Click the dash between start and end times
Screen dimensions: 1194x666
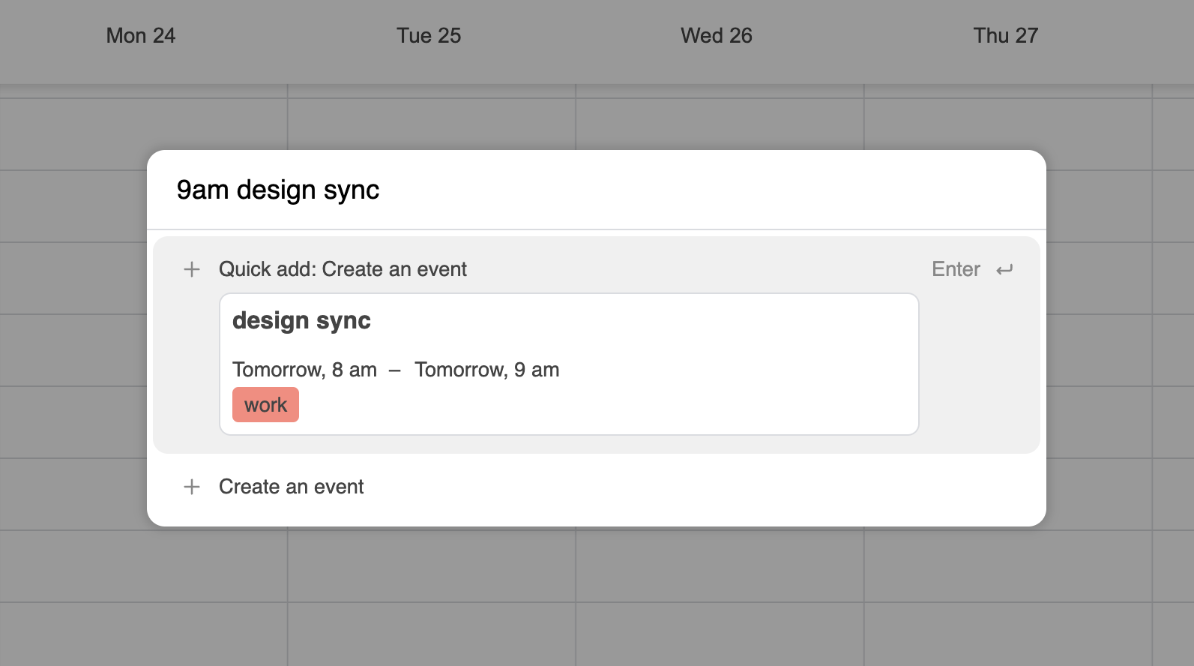(395, 370)
